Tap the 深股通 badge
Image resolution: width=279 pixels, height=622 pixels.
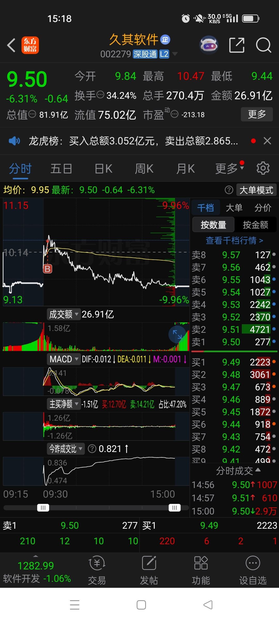pyautogui.click(x=145, y=54)
